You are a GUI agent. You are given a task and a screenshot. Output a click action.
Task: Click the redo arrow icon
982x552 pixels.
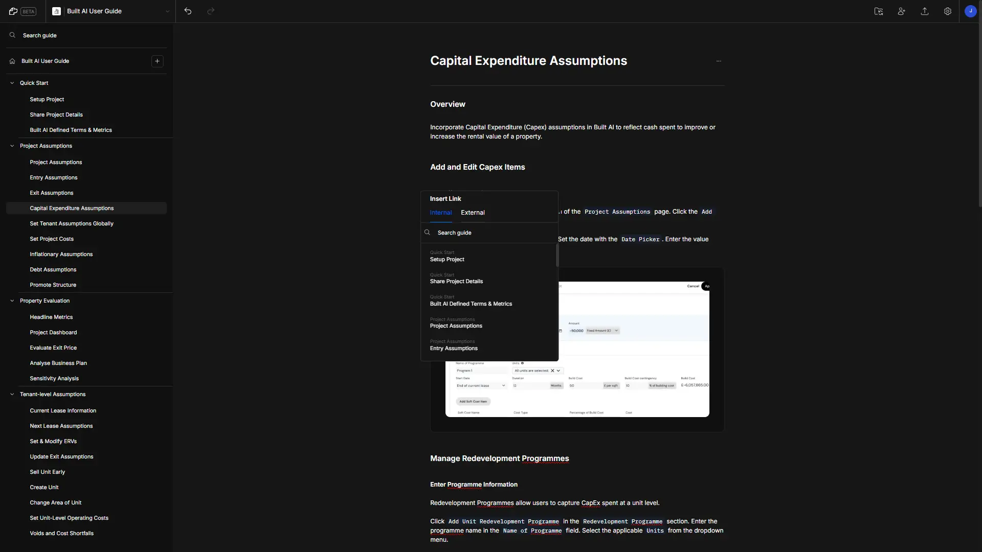211,11
